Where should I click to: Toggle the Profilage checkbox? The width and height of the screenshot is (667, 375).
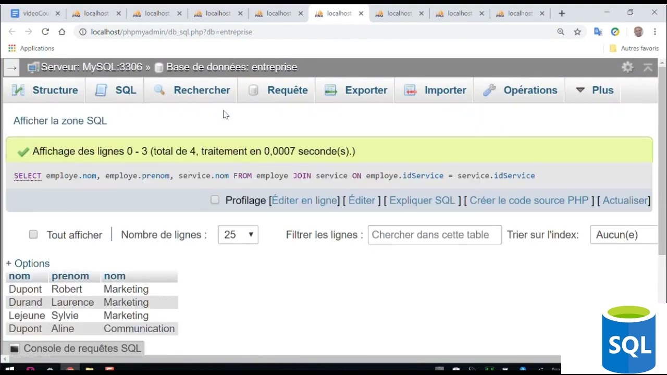coord(215,200)
